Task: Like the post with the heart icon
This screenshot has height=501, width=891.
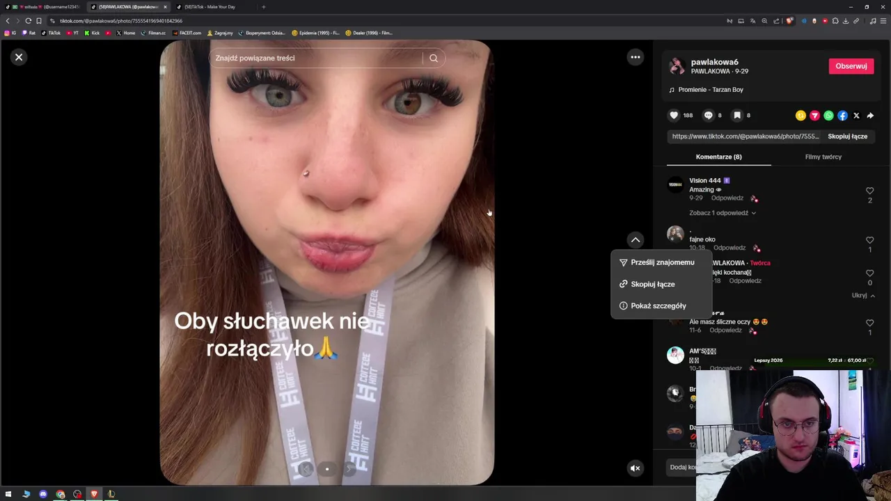Action: tap(674, 116)
